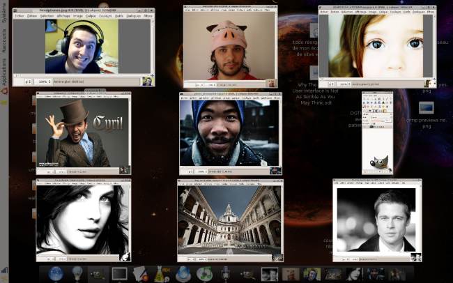Image resolution: width=453 pixels, height=283 pixels.
Task: Click the microphone icon in the dock
Action: 225,273
